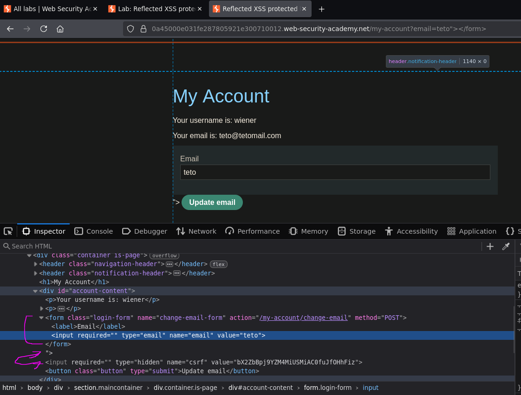Open the Application panel
521x395 pixels.
click(x=472, y=231)
